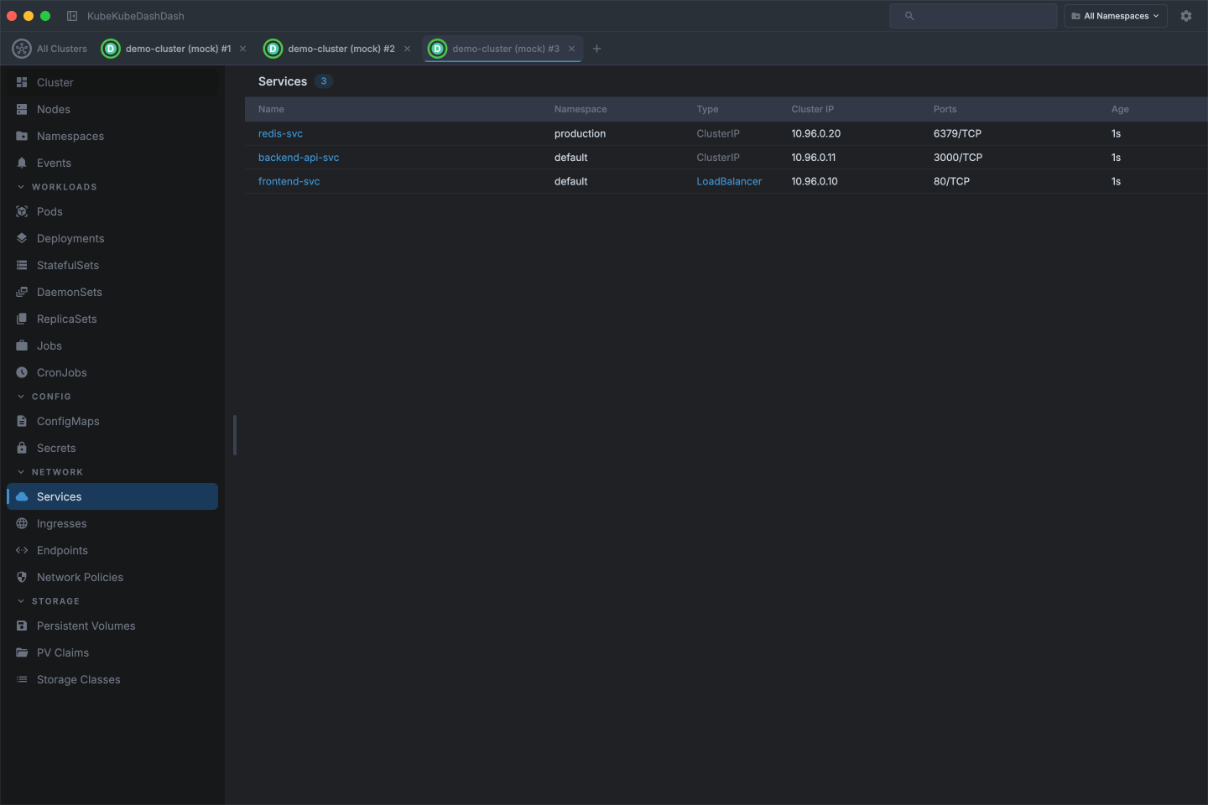The width and height of the screenshot is (1208, 805).
Task: Click the Endpoints arrows icon
Action: click(x=22, y=550)
